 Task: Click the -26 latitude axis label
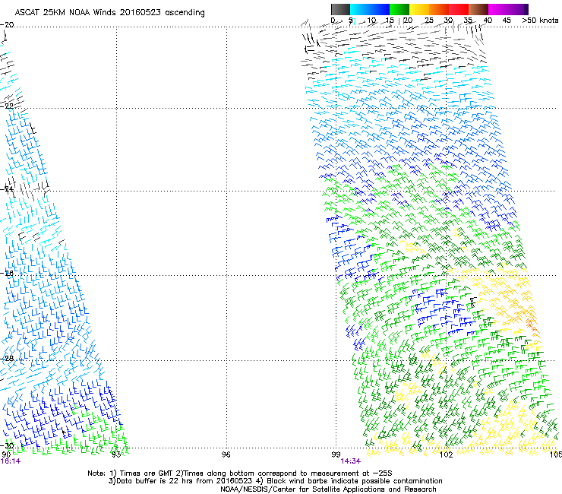(7, 274)
